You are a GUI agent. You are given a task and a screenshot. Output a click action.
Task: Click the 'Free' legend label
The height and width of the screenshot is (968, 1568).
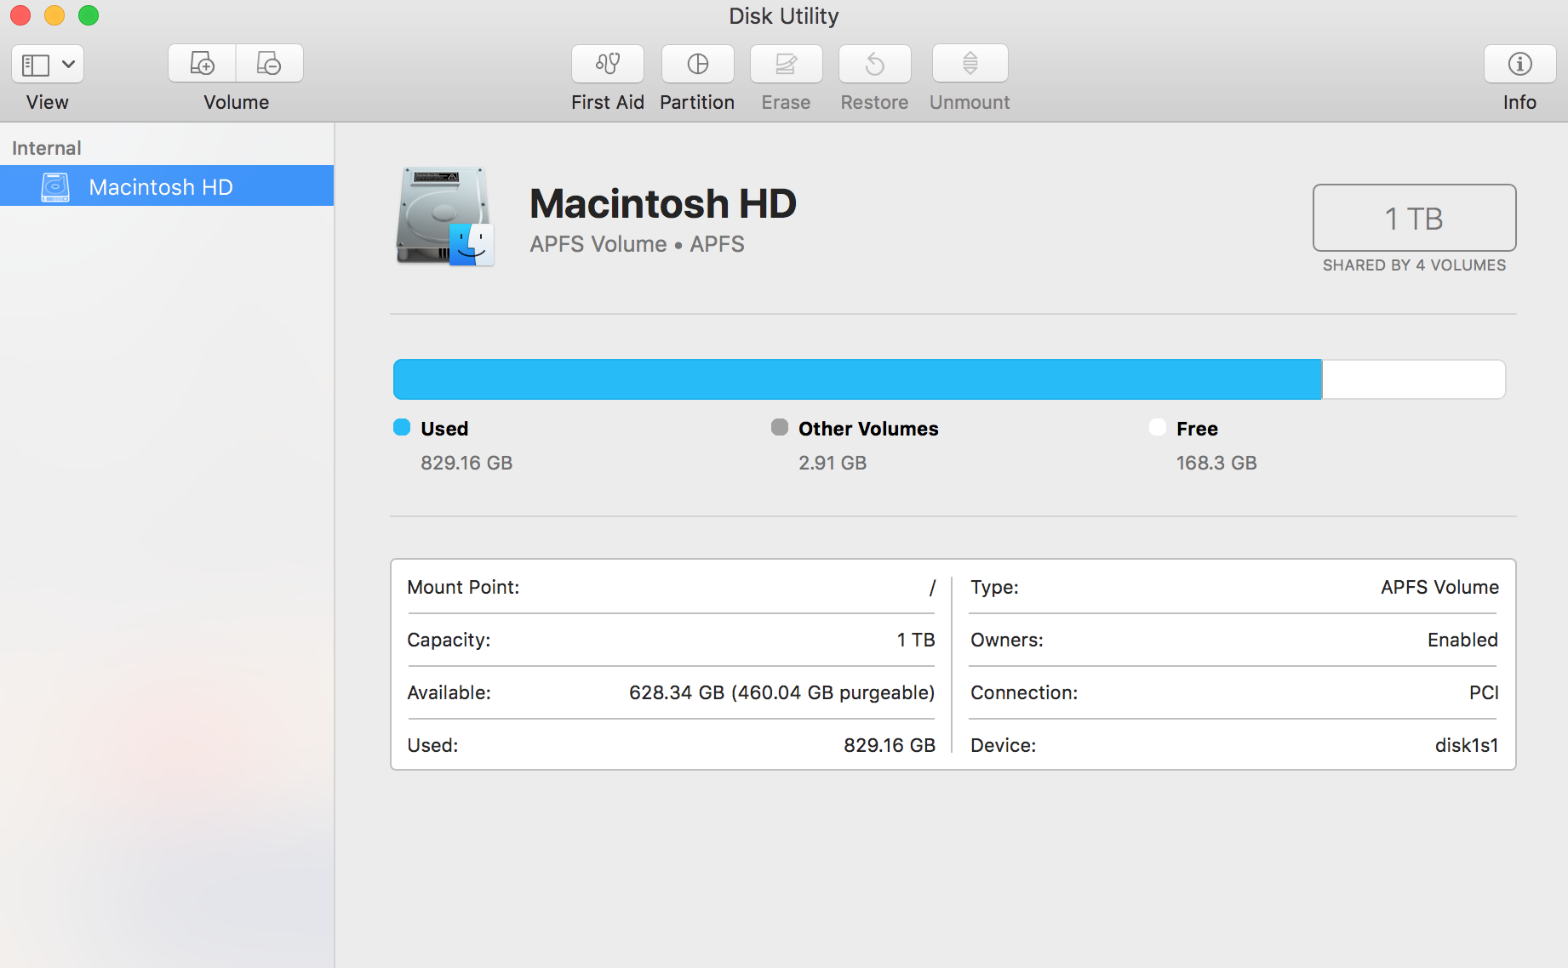(1197, 429)
